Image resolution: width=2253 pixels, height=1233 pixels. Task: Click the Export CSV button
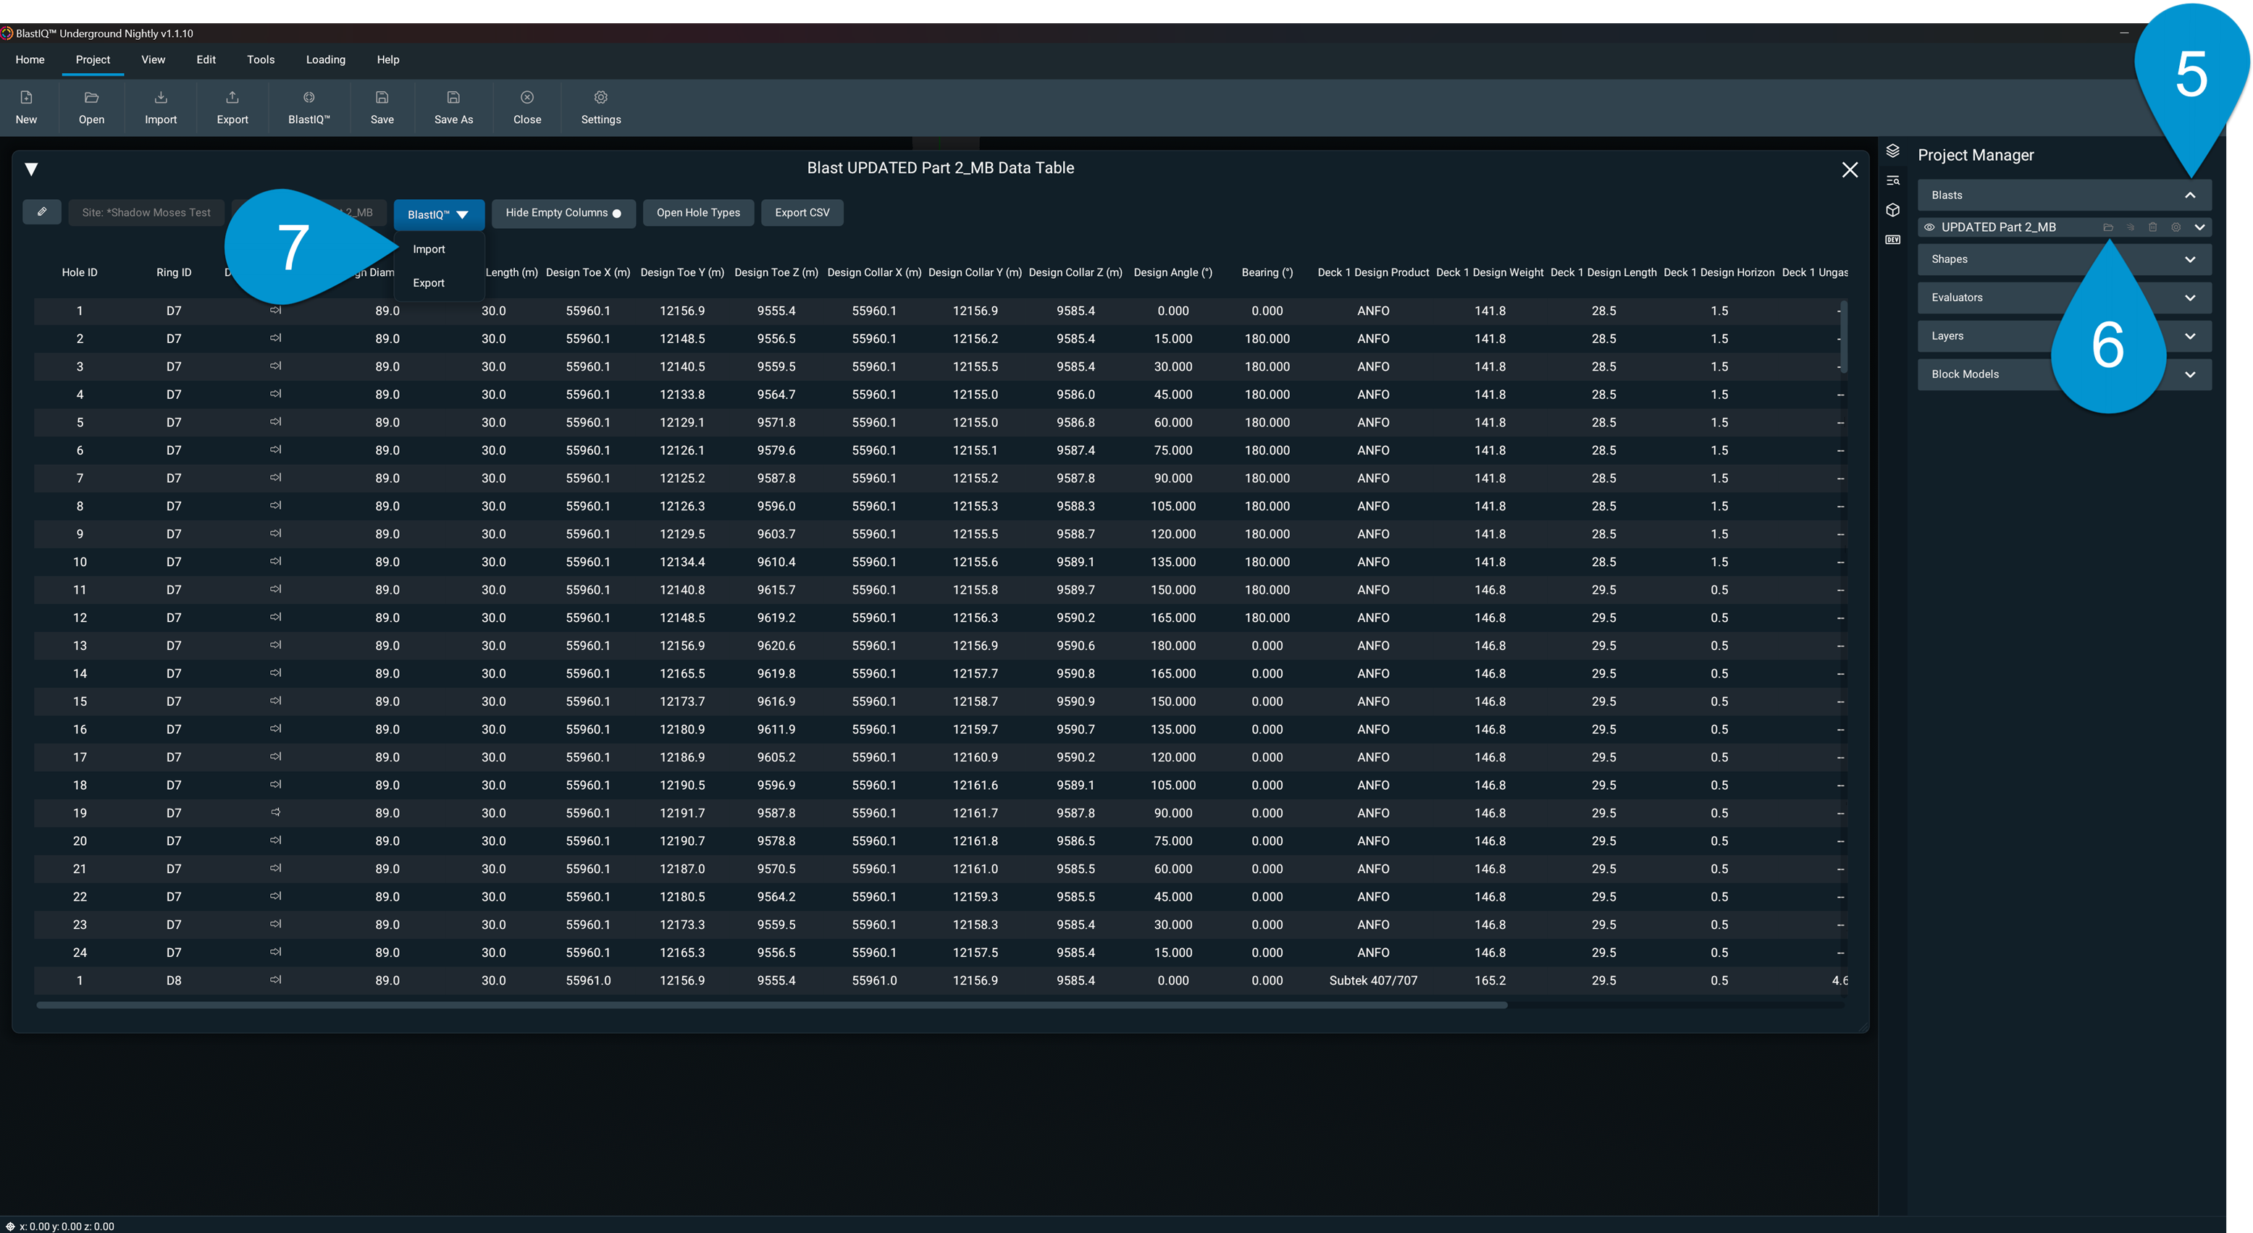click(802, 212)
